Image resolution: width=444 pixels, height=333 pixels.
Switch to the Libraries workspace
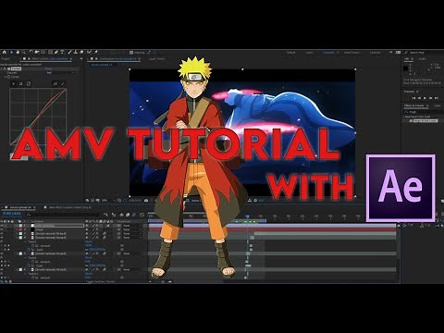375,53
